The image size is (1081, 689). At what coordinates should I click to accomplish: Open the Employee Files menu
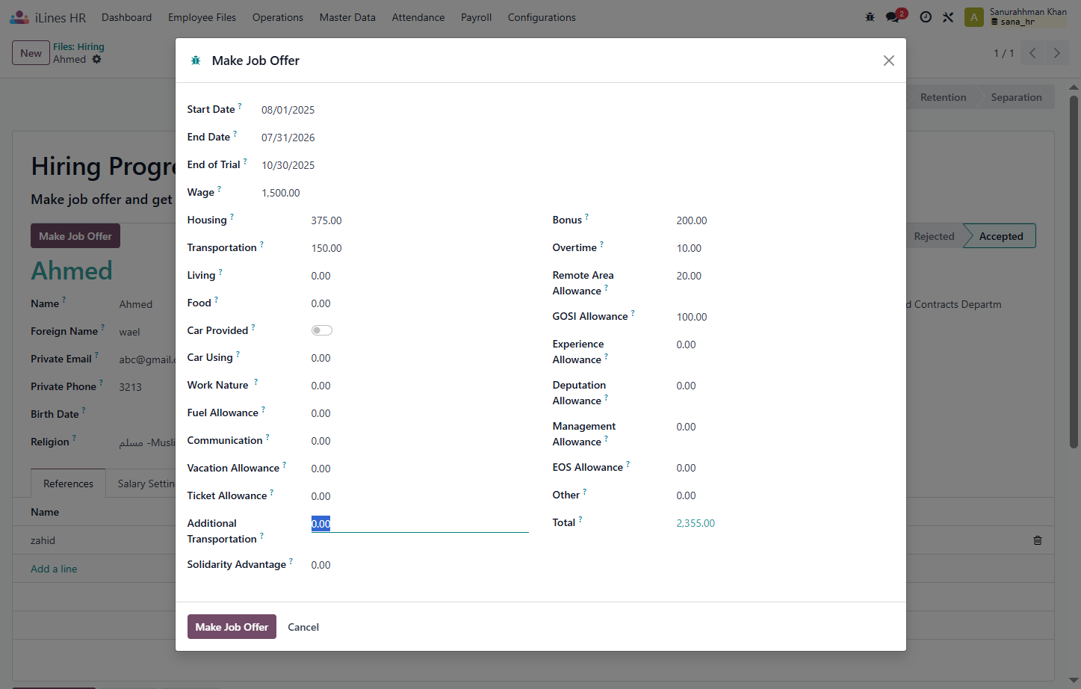[202, 17]
